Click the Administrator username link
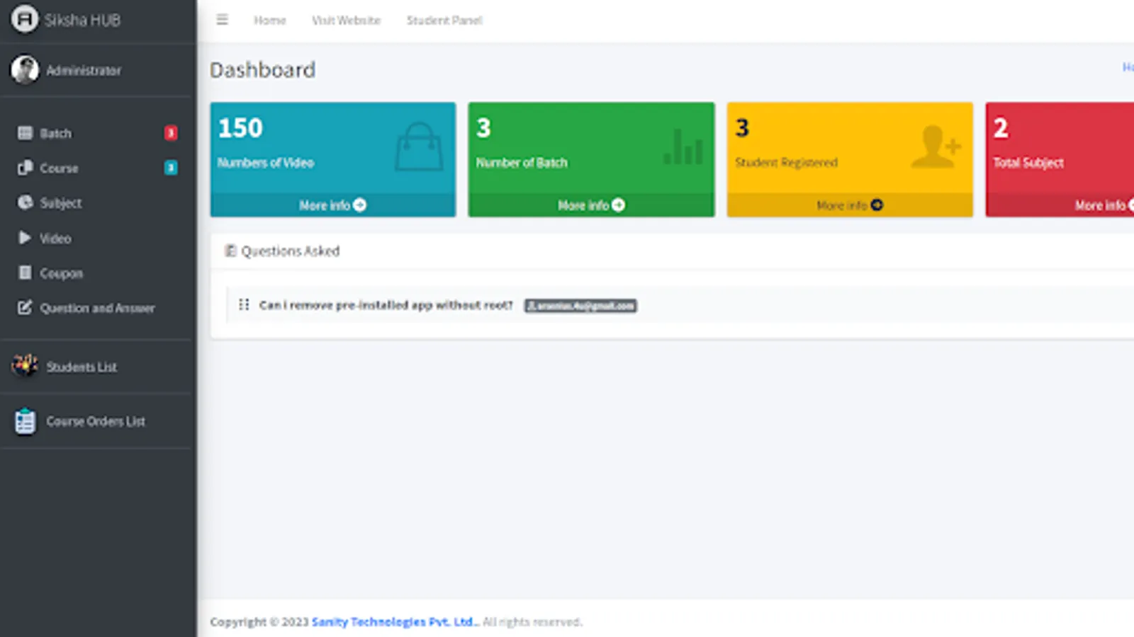Screen dimensions: 1134x637 (84, 70)
